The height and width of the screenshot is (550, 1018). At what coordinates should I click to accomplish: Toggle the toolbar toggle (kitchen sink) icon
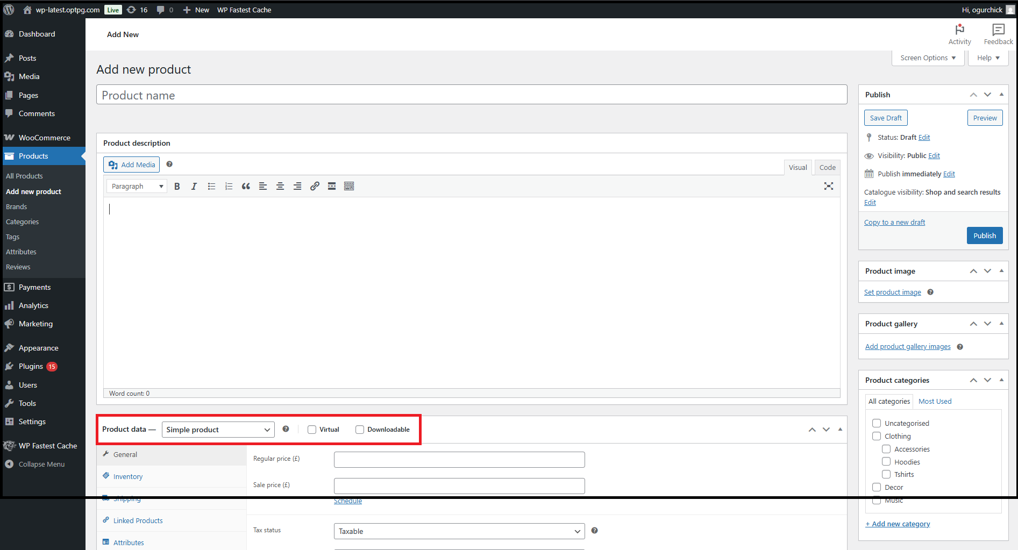(349, 187)
